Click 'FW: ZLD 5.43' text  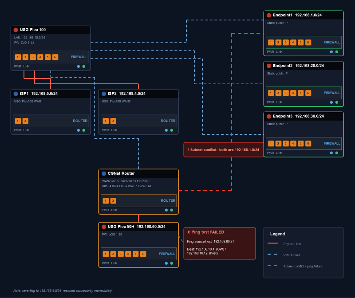pyautogui.click(x=24, y=43)
